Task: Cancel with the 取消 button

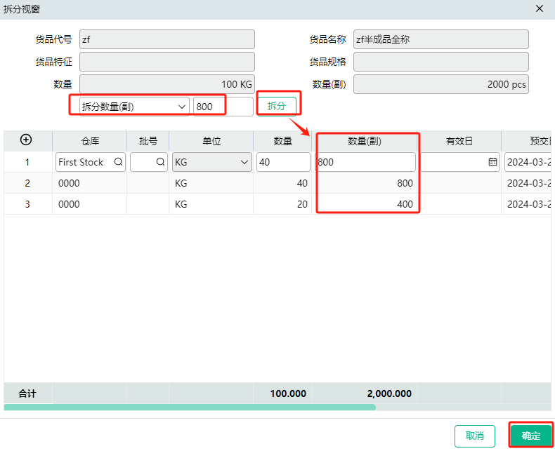Action: click(475, 436)
